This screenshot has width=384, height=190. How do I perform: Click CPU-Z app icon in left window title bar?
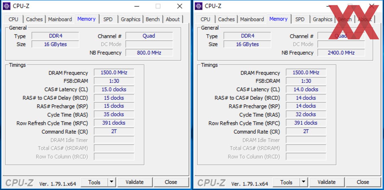[x=6, y=6]
